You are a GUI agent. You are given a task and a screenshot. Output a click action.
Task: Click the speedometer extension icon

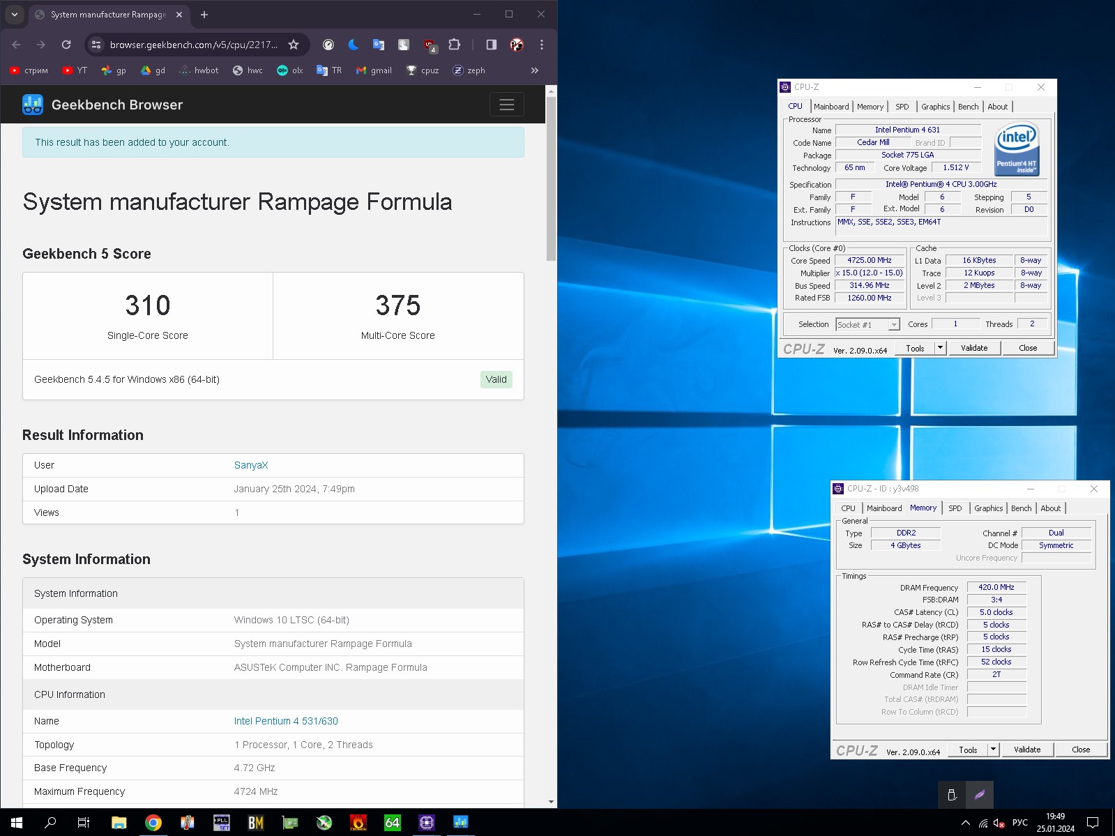[x=328, y=45]
